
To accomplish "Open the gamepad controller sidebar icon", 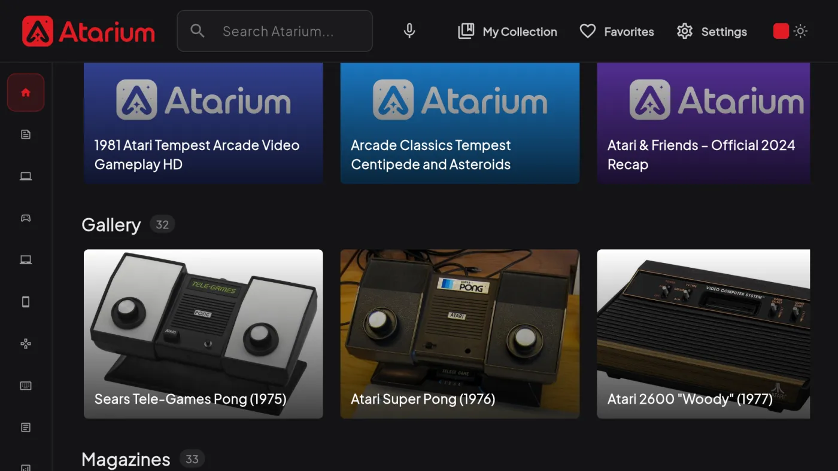I will click(x=26, y=218).
